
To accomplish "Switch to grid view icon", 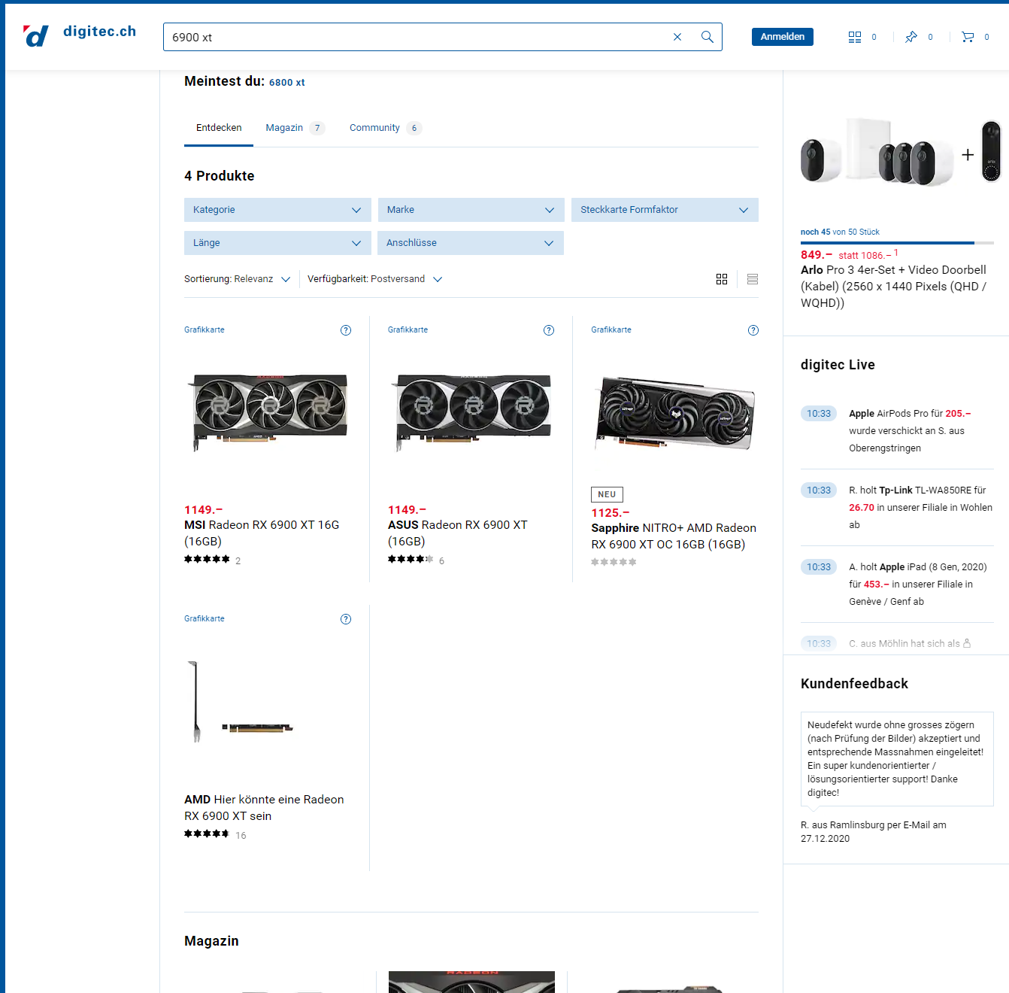I will [722, 279].
